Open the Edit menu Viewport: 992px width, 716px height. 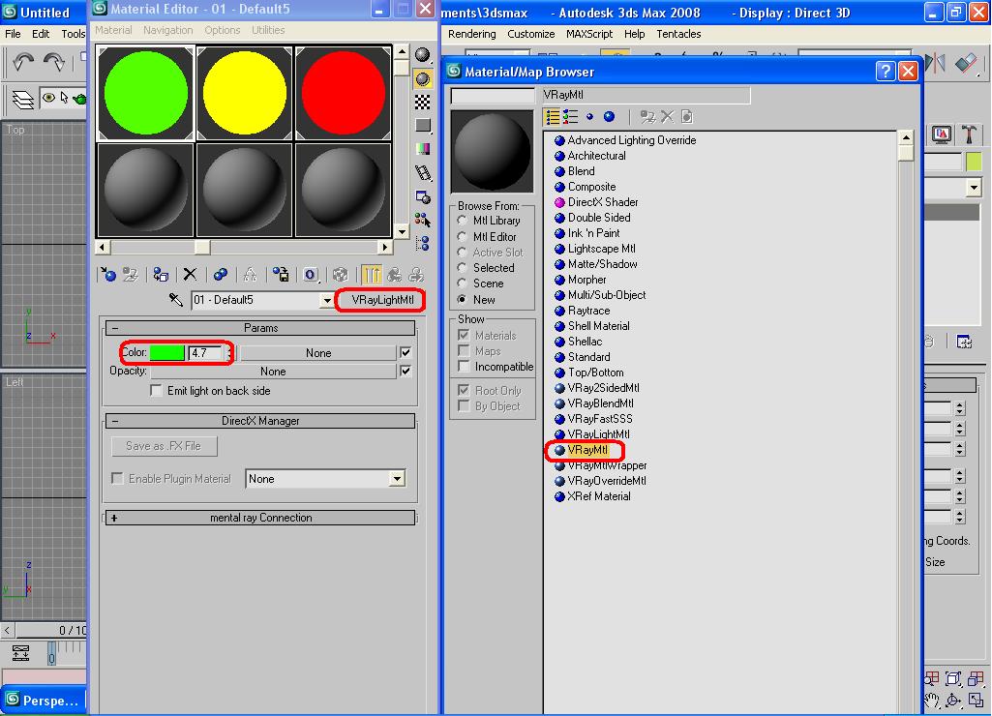coord(41,34)
